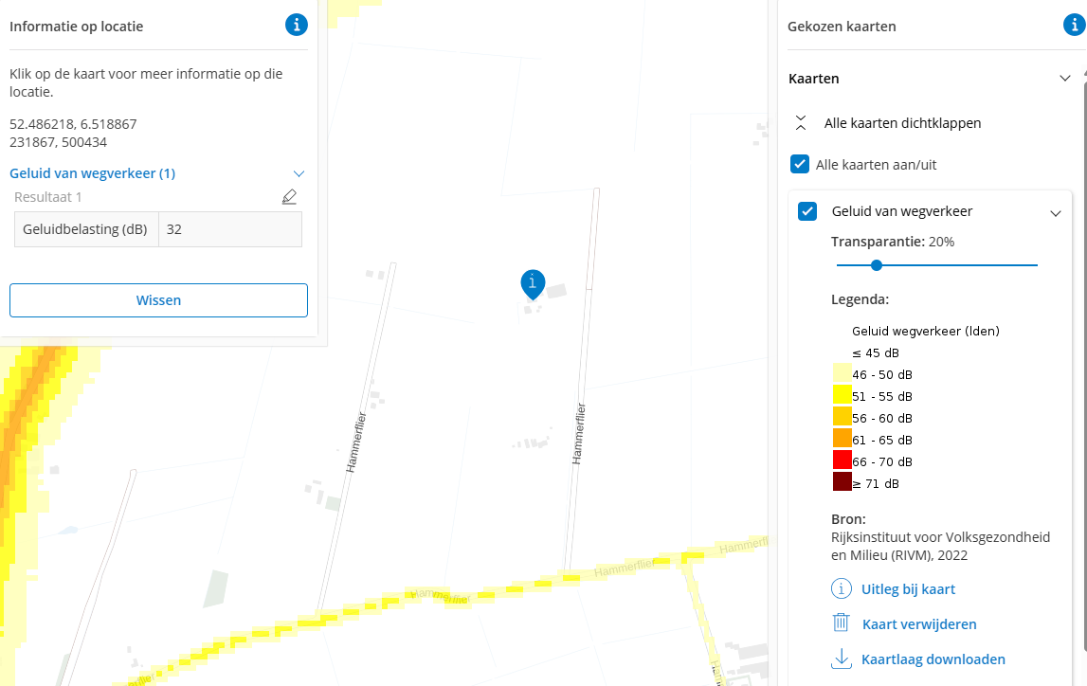This screenshot has width=1087, height=686.
Task: Click the Geluidbelasting (dB) cell
Action: [86, 229]
